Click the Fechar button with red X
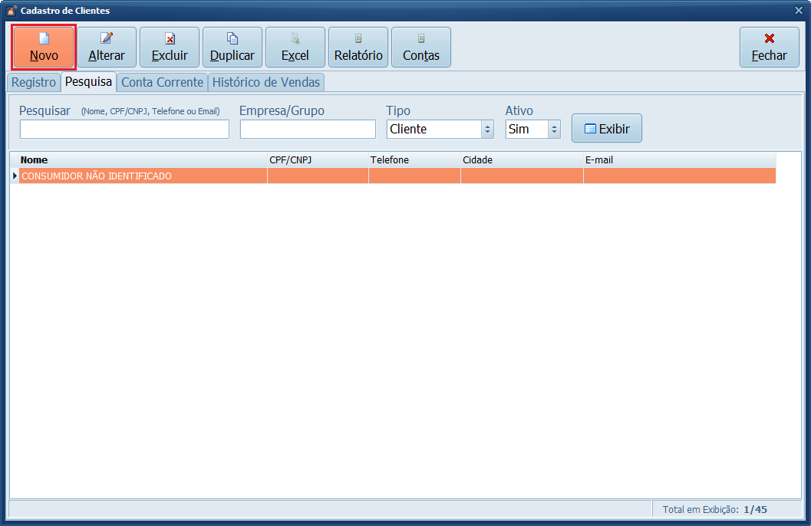811x526 pixels. (769, 48)
